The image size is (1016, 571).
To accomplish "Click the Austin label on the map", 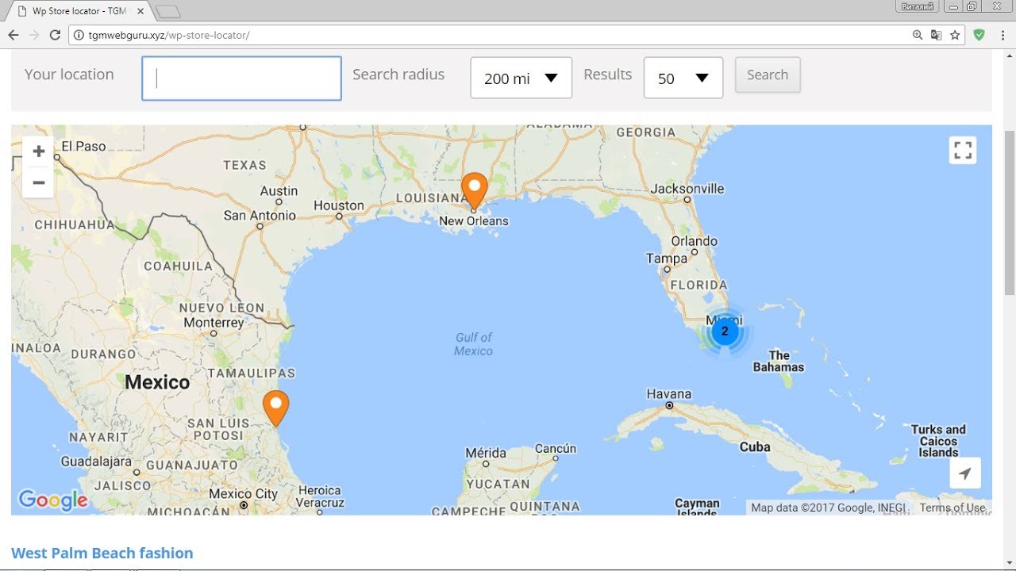I will (279, 191).
